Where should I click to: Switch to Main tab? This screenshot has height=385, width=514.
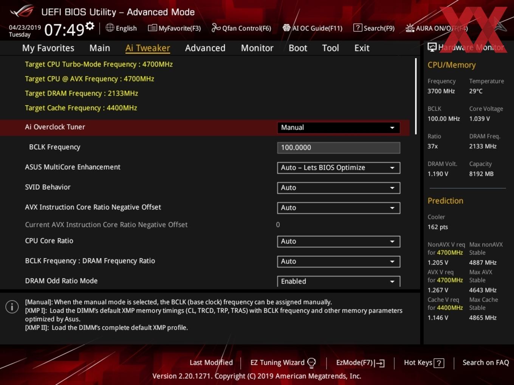tap(100, 48)
